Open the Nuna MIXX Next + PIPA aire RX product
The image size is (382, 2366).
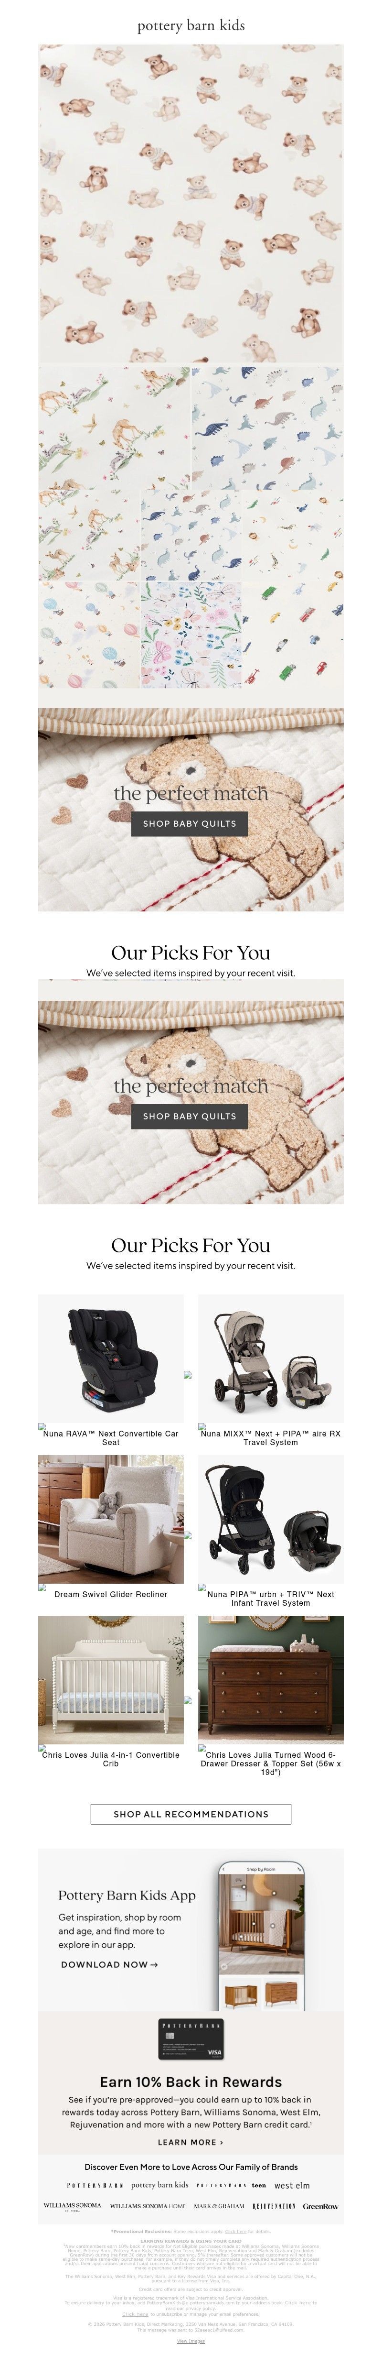point(271,1358)
